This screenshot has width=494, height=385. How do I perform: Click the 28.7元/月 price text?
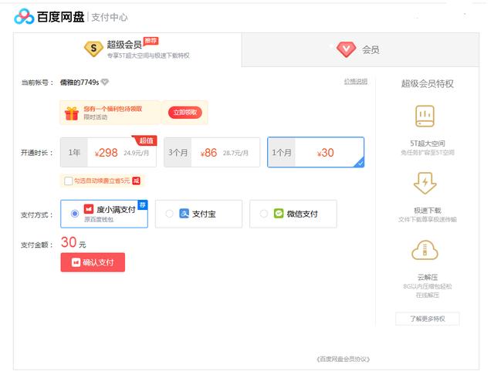click(235, 153)
